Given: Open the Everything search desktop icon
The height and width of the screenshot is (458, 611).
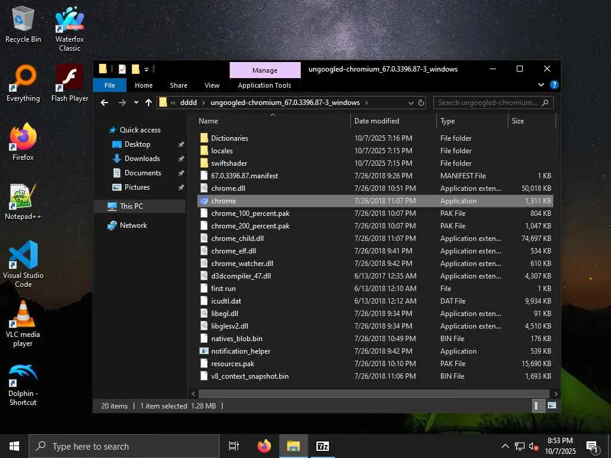Looking at the screenshot, I should coord(23,83).
